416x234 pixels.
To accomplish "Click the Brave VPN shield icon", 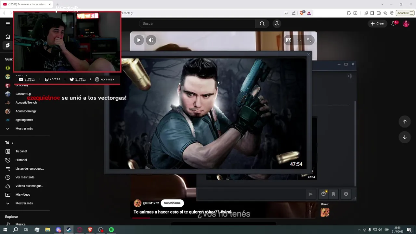I will (392, 13).
